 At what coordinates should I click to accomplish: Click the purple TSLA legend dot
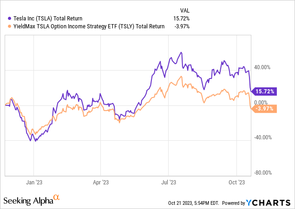tap(4, 19)
